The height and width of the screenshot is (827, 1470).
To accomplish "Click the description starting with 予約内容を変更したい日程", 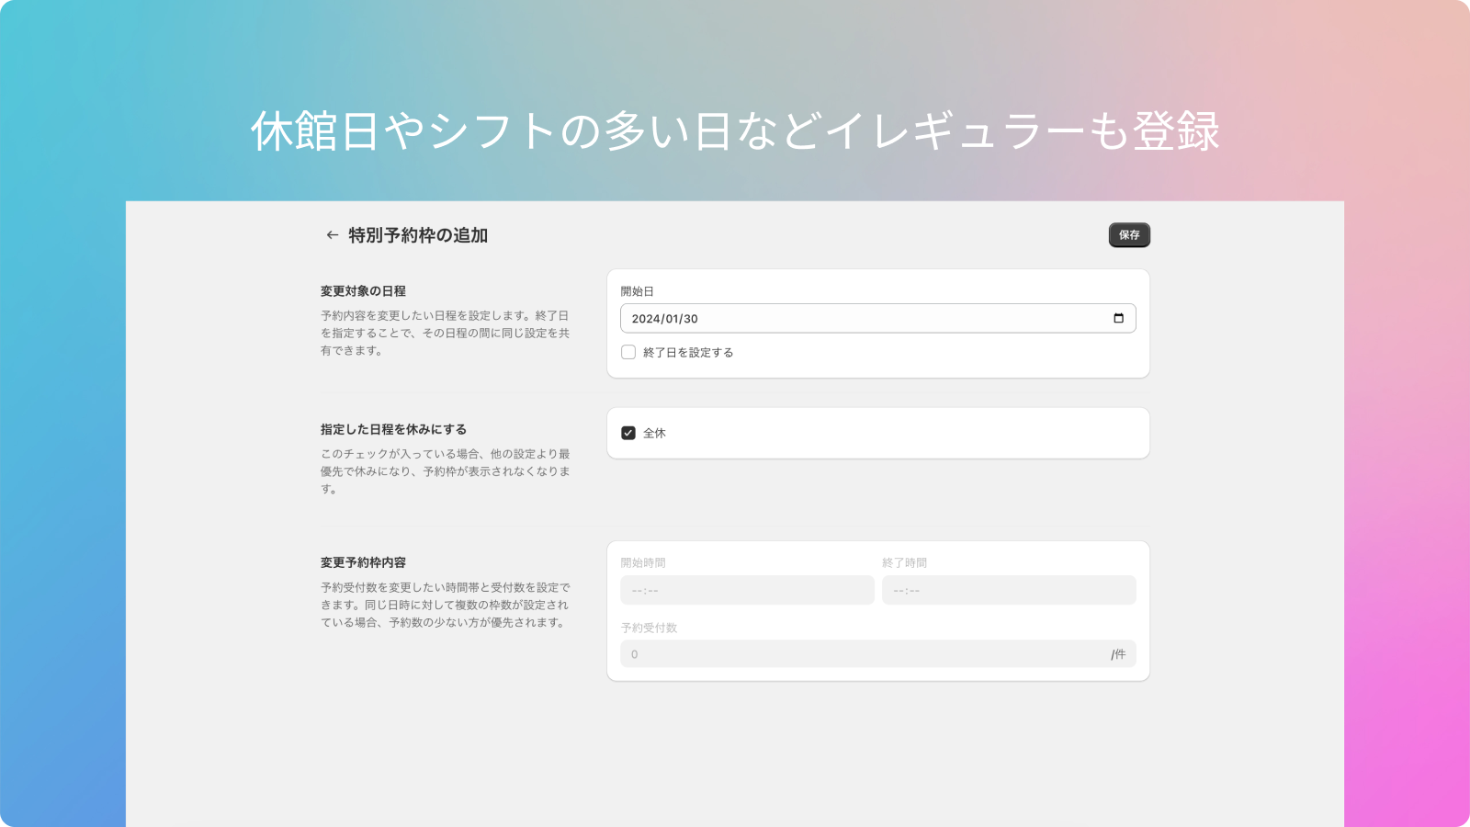I will coord(446,333).
